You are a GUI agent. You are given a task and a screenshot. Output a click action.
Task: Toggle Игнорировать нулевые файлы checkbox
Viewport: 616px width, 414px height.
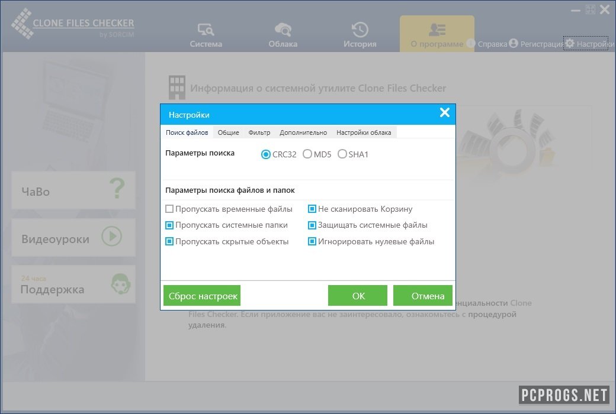[312, 241]
